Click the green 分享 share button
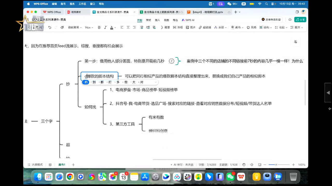 tap(300, 20)
